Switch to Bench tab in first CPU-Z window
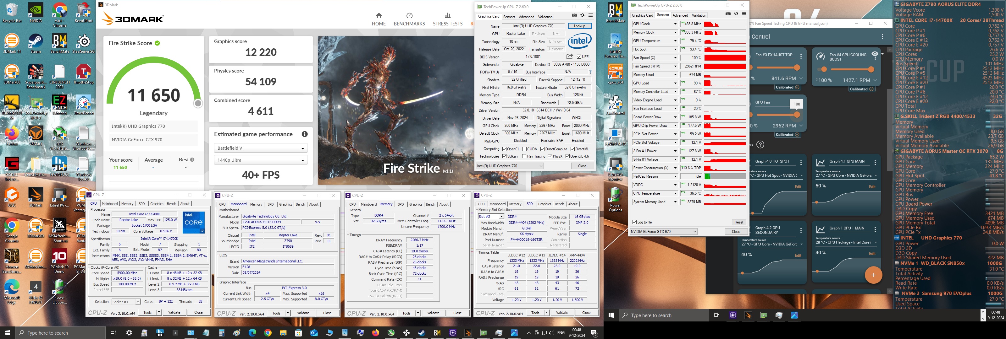This screenshot has height=339, width=1006. pos(171,204)
